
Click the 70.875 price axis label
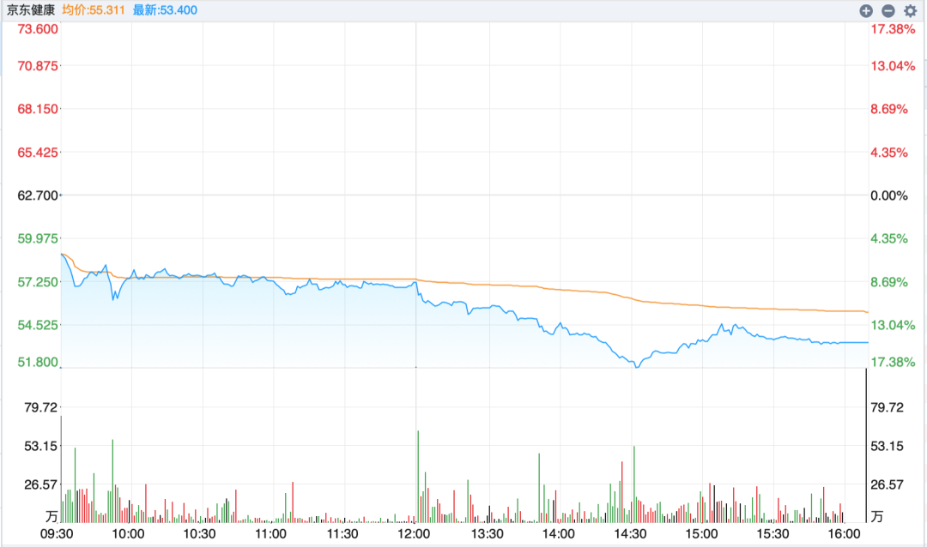click(38, 65)
